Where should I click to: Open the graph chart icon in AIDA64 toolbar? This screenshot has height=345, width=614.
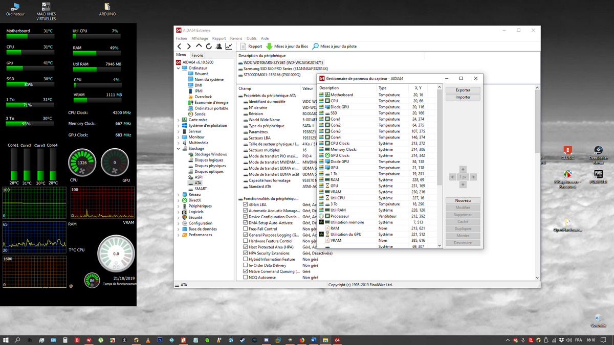coord(229,46)
